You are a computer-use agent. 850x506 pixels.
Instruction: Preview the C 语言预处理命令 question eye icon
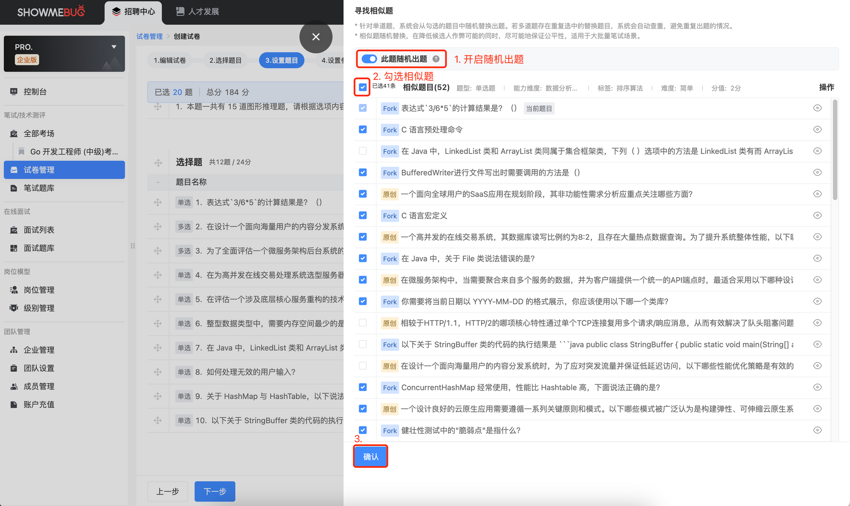817,129
